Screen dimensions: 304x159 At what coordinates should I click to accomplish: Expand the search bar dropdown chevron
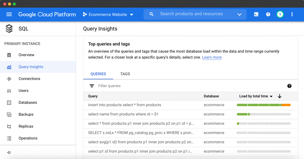coord(239,15)
